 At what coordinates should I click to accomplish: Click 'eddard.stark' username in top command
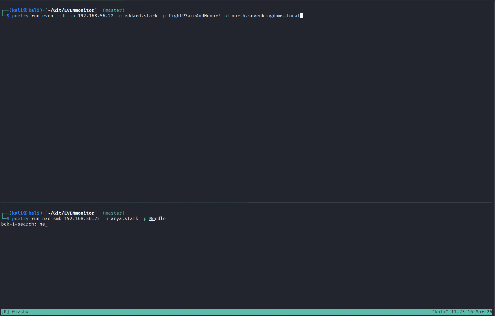(x=141, y=16)
